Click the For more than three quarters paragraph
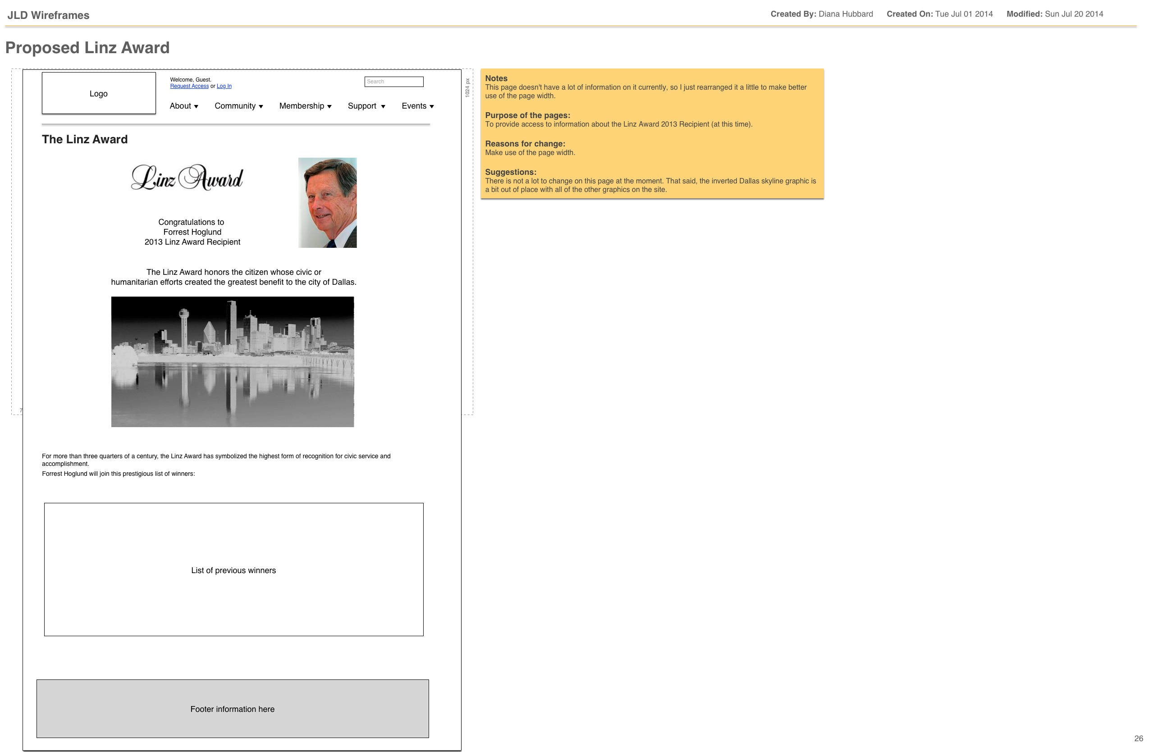Screen dimensions: 1152x752 (216, 460)
